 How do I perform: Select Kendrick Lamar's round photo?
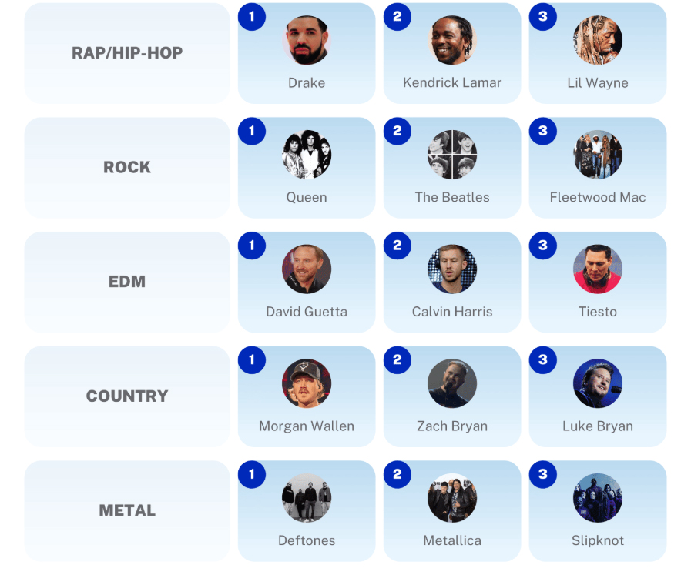pos(451,40)
